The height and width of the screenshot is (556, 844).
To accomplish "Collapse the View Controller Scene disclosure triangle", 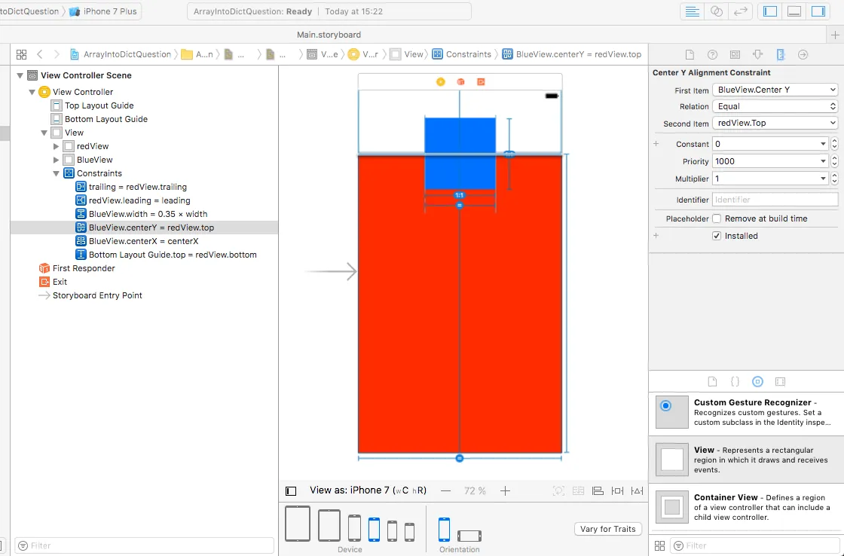I will click(20, 75).
